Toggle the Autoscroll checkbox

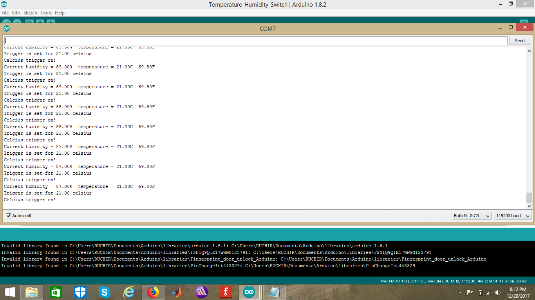(x=8, y=216)
